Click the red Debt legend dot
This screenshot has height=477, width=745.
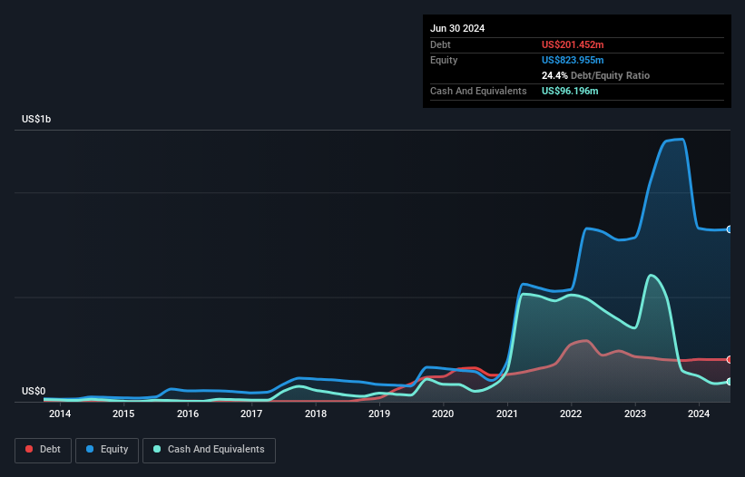coord(29,449)
